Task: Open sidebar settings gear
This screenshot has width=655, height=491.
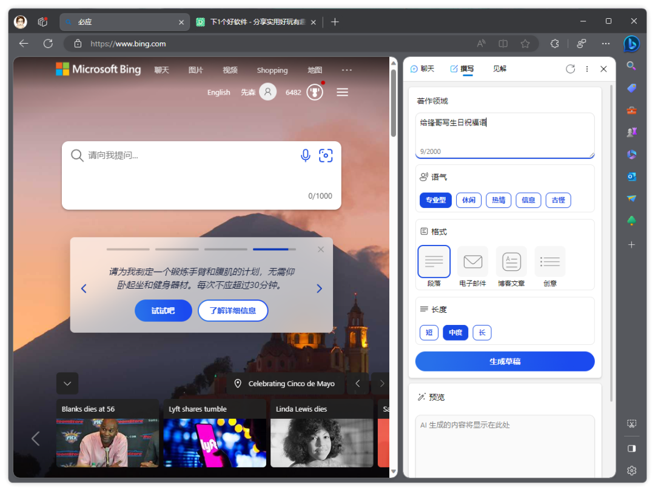Action: coord(631,470)
